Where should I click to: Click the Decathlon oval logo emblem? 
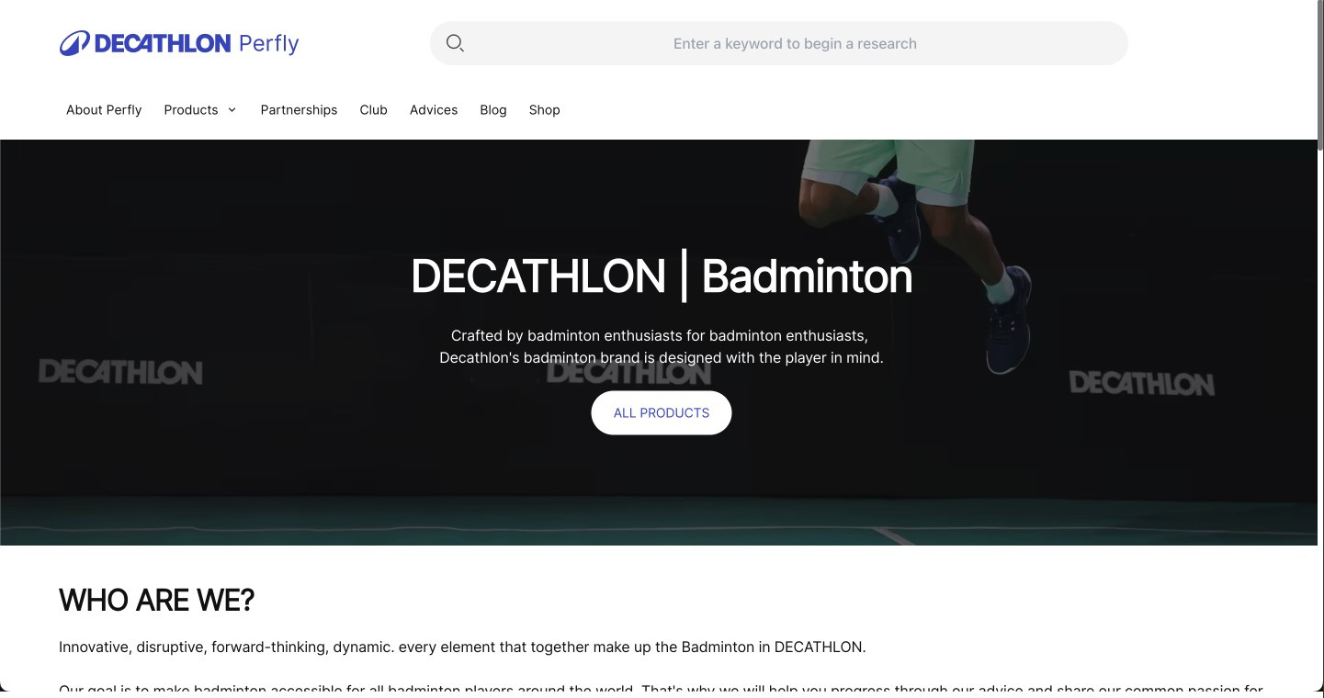pos(74,43)
